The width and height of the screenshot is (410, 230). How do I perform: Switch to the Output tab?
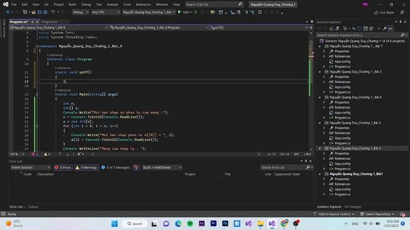click(33, 207)
